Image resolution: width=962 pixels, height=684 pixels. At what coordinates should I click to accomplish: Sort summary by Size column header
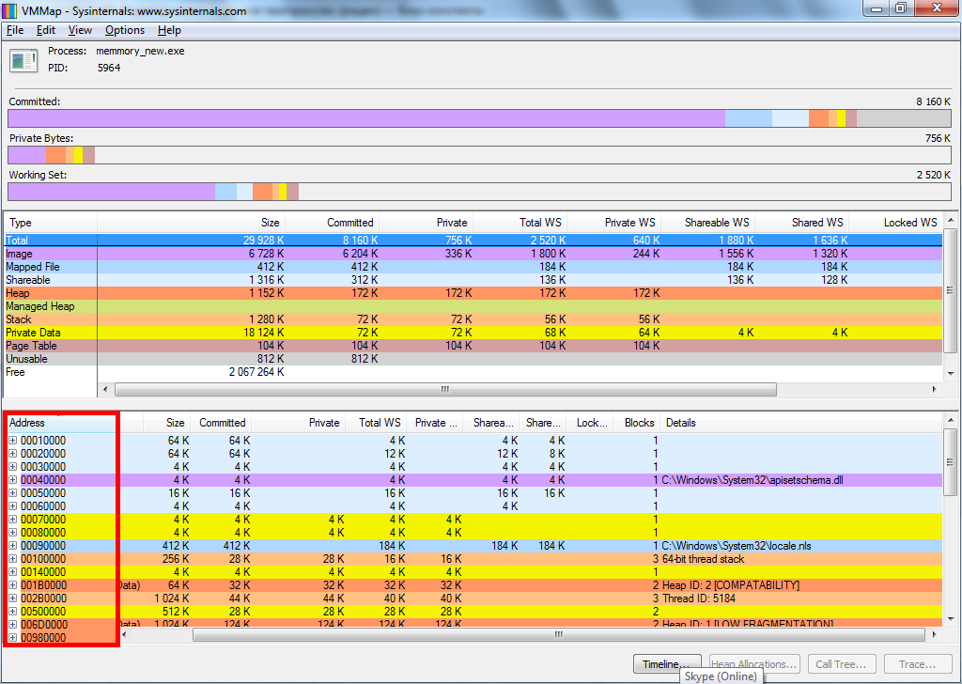(x=191, y=223)
